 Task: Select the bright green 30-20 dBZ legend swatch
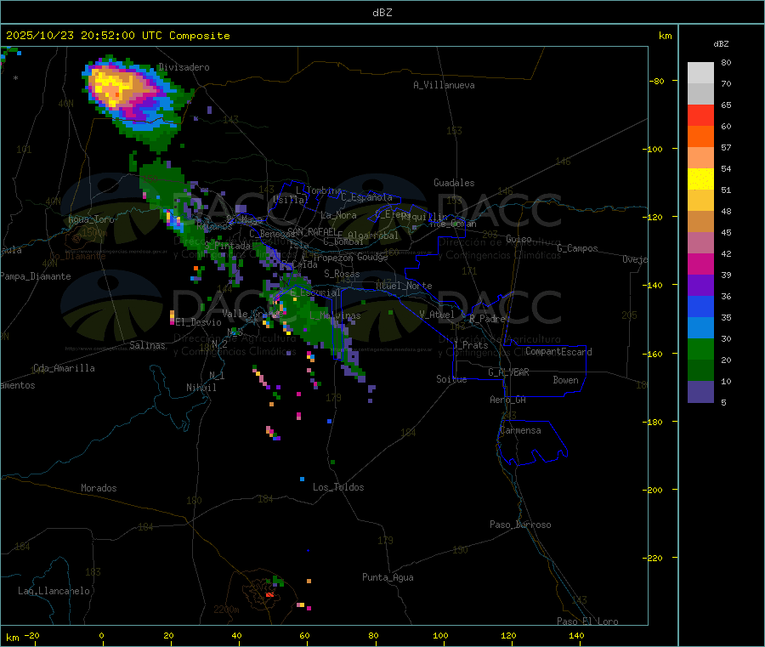pyautogui.click(x=700, y=349)
